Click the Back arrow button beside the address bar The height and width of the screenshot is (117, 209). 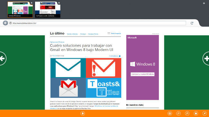5,23
